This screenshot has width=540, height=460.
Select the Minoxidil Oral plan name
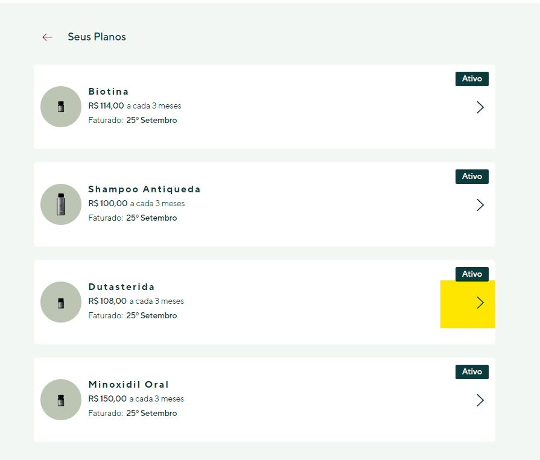pos(129,385)
